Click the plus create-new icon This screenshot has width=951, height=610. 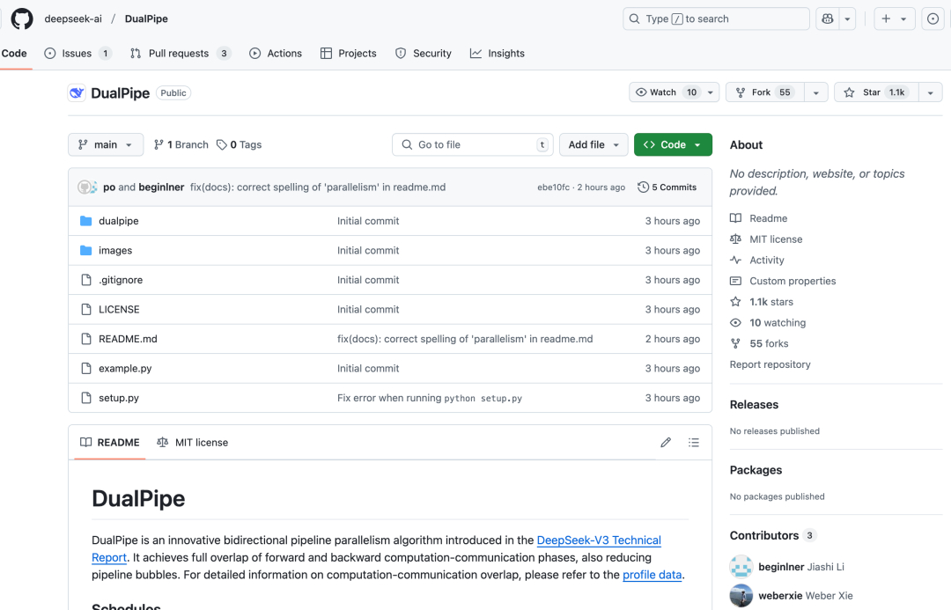click(886, 18)
